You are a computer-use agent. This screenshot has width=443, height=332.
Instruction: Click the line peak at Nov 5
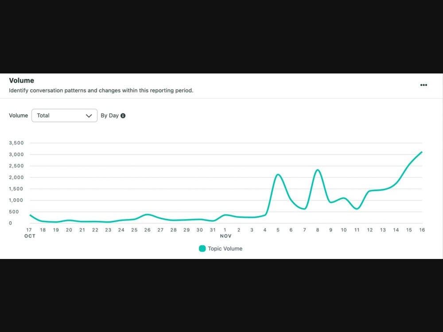coord(278,174)
